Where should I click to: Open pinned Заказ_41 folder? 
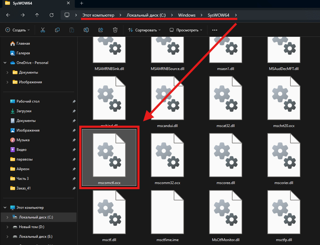point(21,188)
